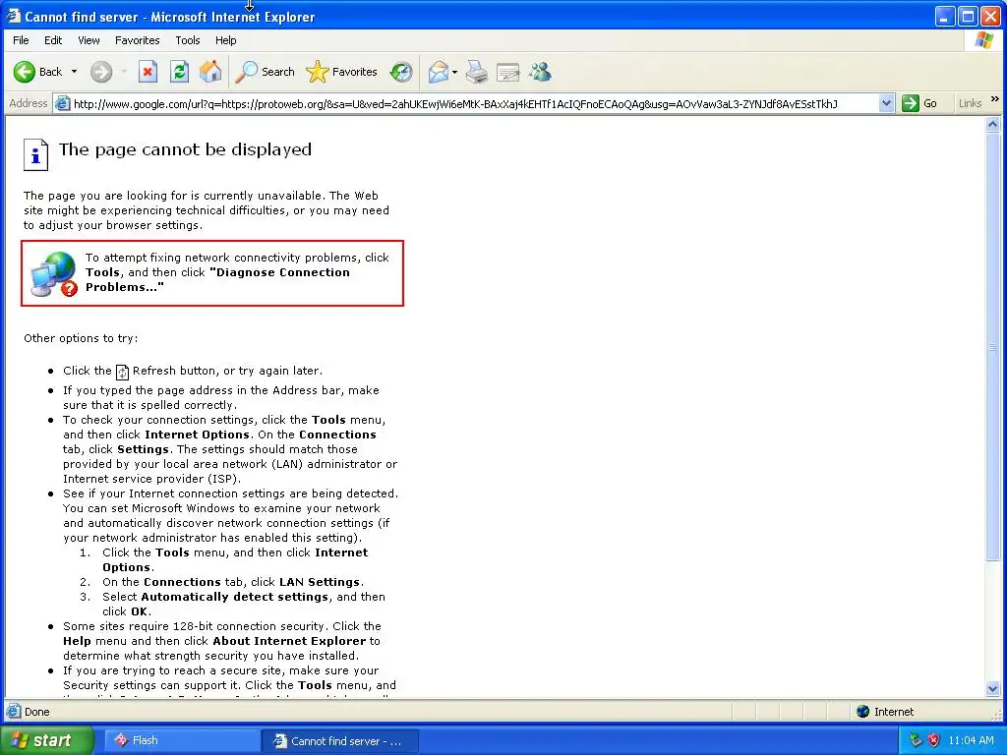Click the scrollbar up arrow

992,125
